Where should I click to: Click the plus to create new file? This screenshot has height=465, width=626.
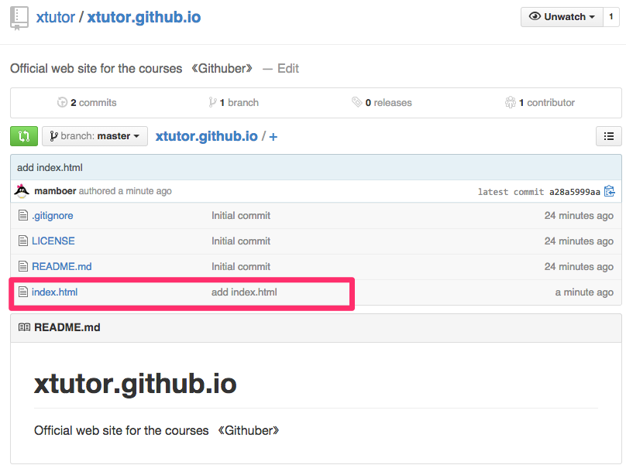tap(273, 137)
